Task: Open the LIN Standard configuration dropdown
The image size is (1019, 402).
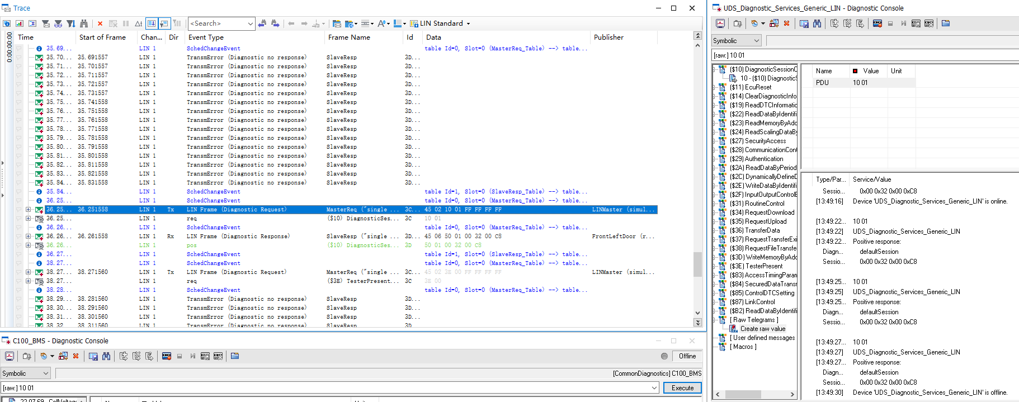Action: tap(469, 23)
